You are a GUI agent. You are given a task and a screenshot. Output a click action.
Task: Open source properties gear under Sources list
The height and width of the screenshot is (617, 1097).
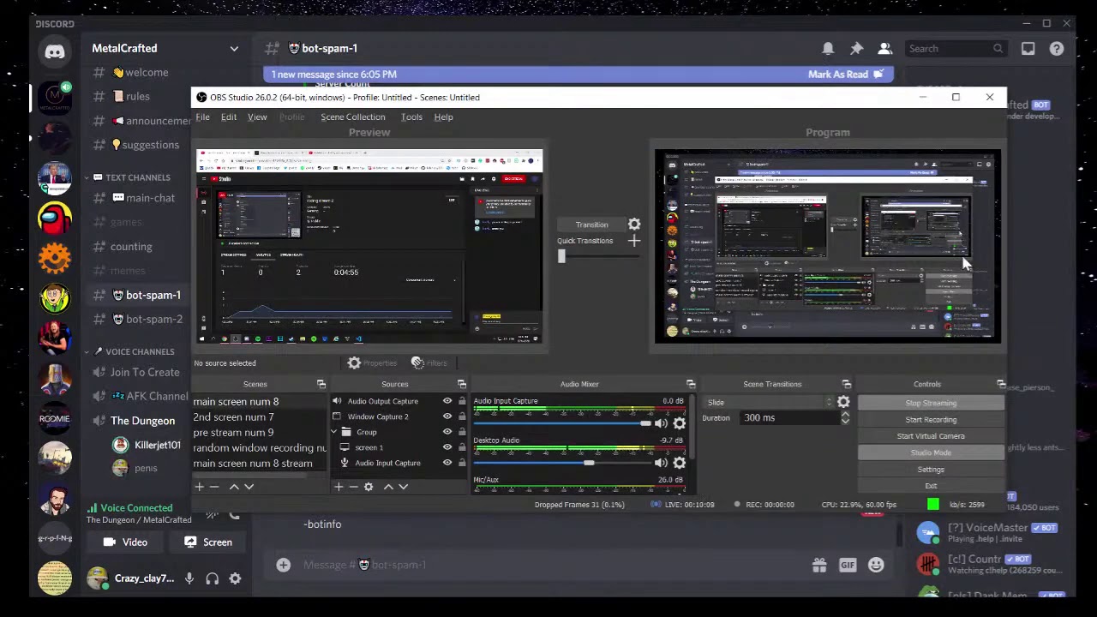[x=369, y=487]
